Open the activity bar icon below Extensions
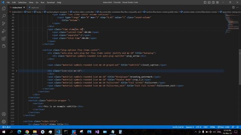241x135 pixels. click(x=4, y=46)
